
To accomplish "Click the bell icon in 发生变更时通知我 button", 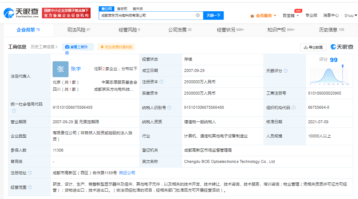I will (102, 47).
